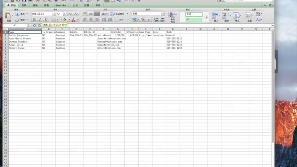The height and width of the screenshot is (167, 297).
Task: Open the abc text orientation menu
Action: click(x=104, y=14)
